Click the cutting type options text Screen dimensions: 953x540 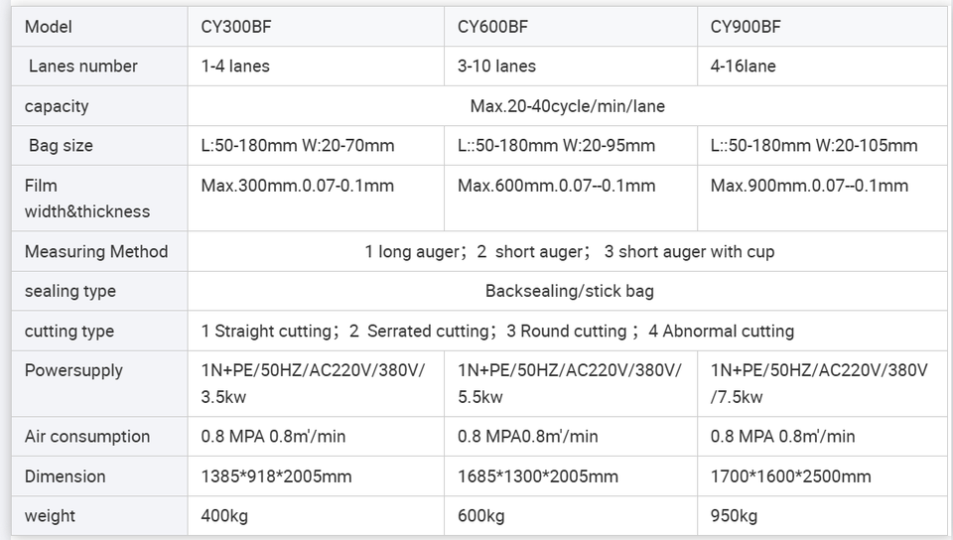point(497,332)
